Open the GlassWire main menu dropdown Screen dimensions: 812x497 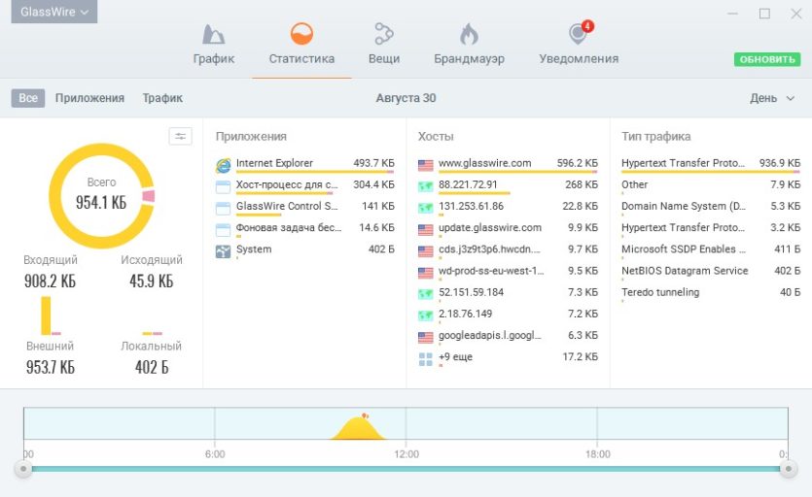tap(54, 12)
